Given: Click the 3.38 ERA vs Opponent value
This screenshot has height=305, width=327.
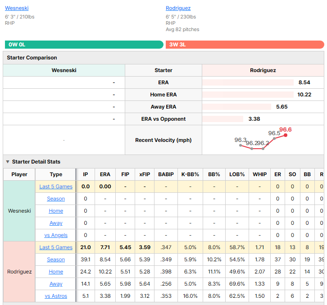Looking at the screenshot, I should click(x=254, y=119).
